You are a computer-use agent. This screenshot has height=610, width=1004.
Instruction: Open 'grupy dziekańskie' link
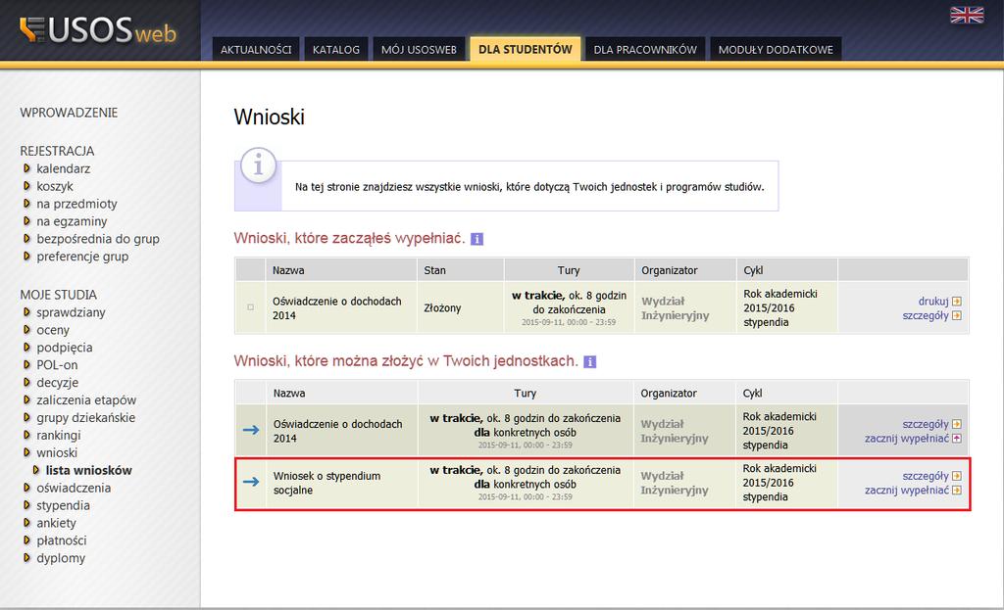(85, 417)
